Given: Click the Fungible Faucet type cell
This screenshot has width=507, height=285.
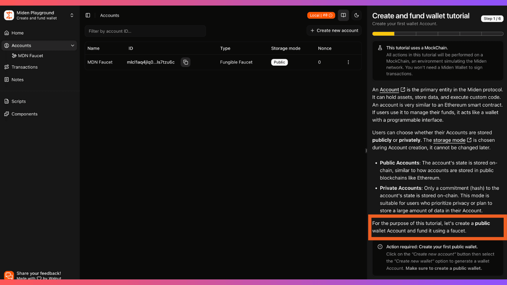Looking at the screenshot, I should pos(236,62).
